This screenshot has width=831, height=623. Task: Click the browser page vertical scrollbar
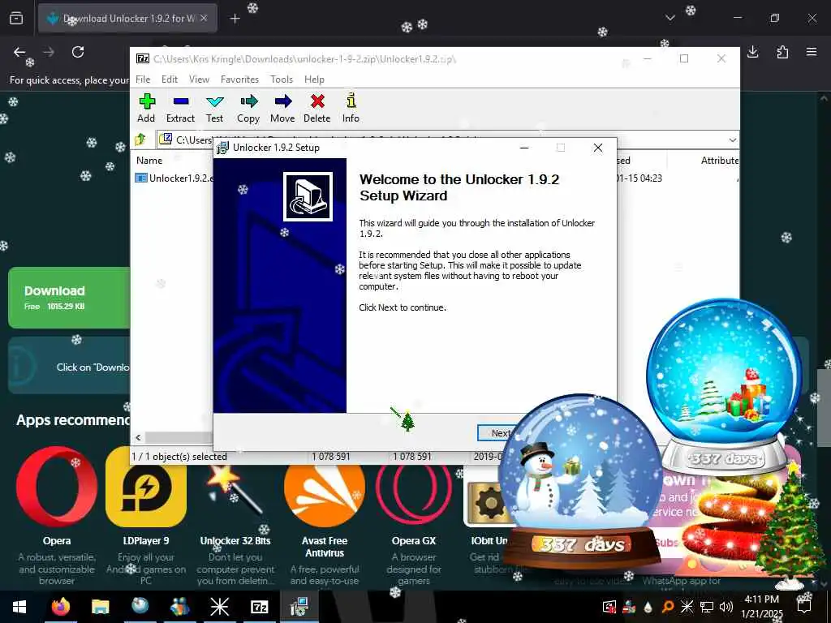click(x=824, y=408)
